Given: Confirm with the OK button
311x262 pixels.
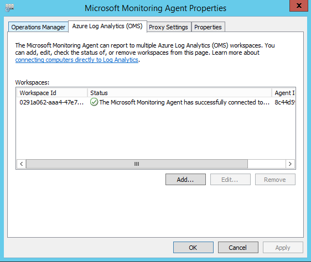Looking at the screenshot, I should (193, 247).
